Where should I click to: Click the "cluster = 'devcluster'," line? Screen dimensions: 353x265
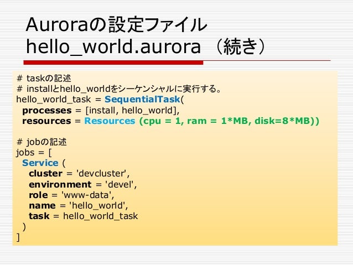(79, 174)
